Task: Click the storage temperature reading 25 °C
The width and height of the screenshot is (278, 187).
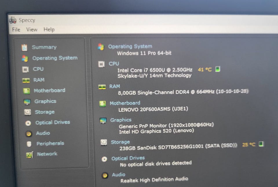Action: pyautogui.click(x=249, y=145)
